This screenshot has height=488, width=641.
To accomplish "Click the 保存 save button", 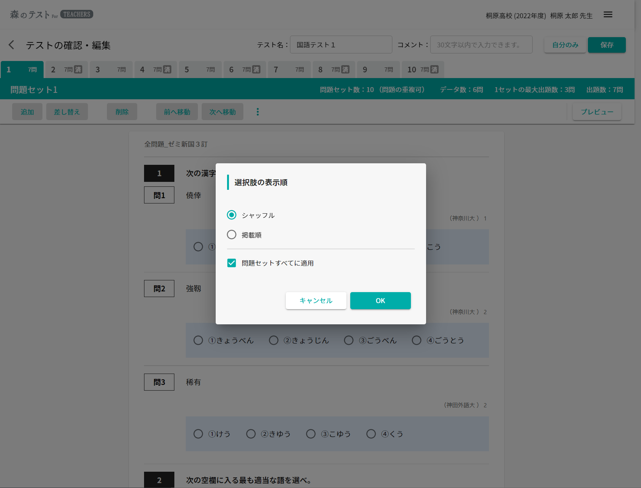I will (607, 45).
